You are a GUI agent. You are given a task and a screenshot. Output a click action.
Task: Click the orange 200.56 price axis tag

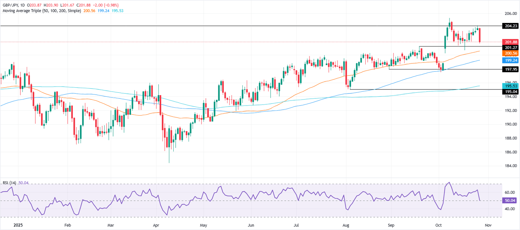[510, 53]
